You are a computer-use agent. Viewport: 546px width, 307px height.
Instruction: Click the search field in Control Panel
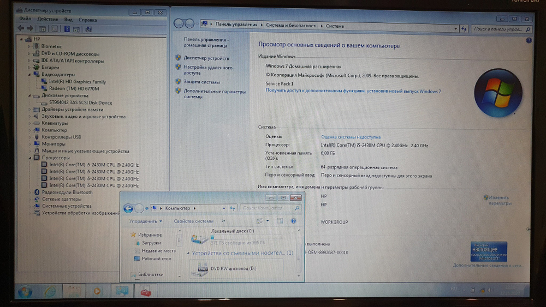(502, 29)
